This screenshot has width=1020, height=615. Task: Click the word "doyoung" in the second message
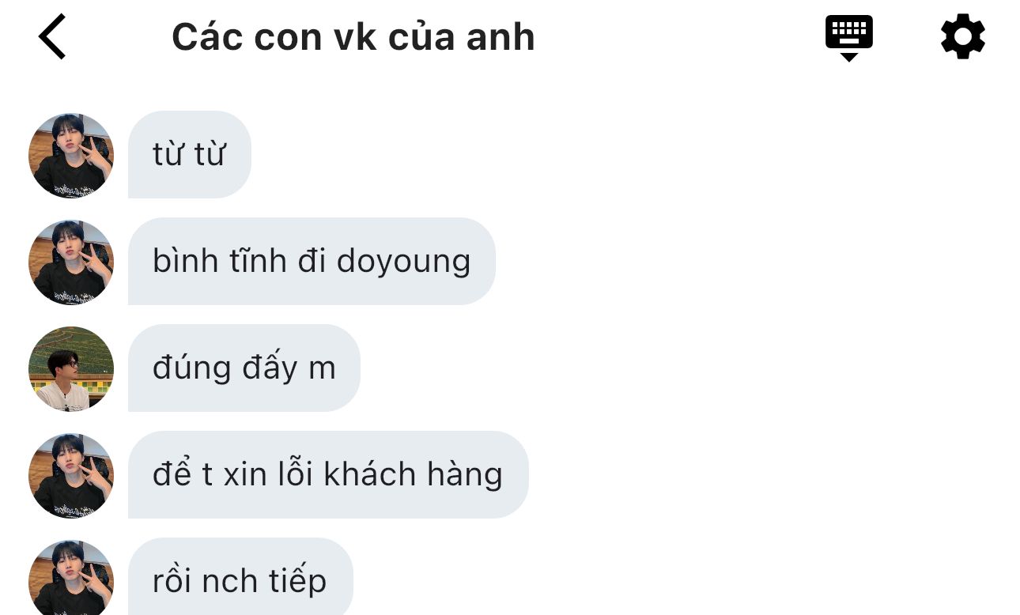coord(403,262)
